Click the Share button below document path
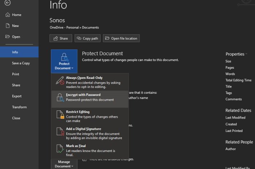 coord(61,38)
